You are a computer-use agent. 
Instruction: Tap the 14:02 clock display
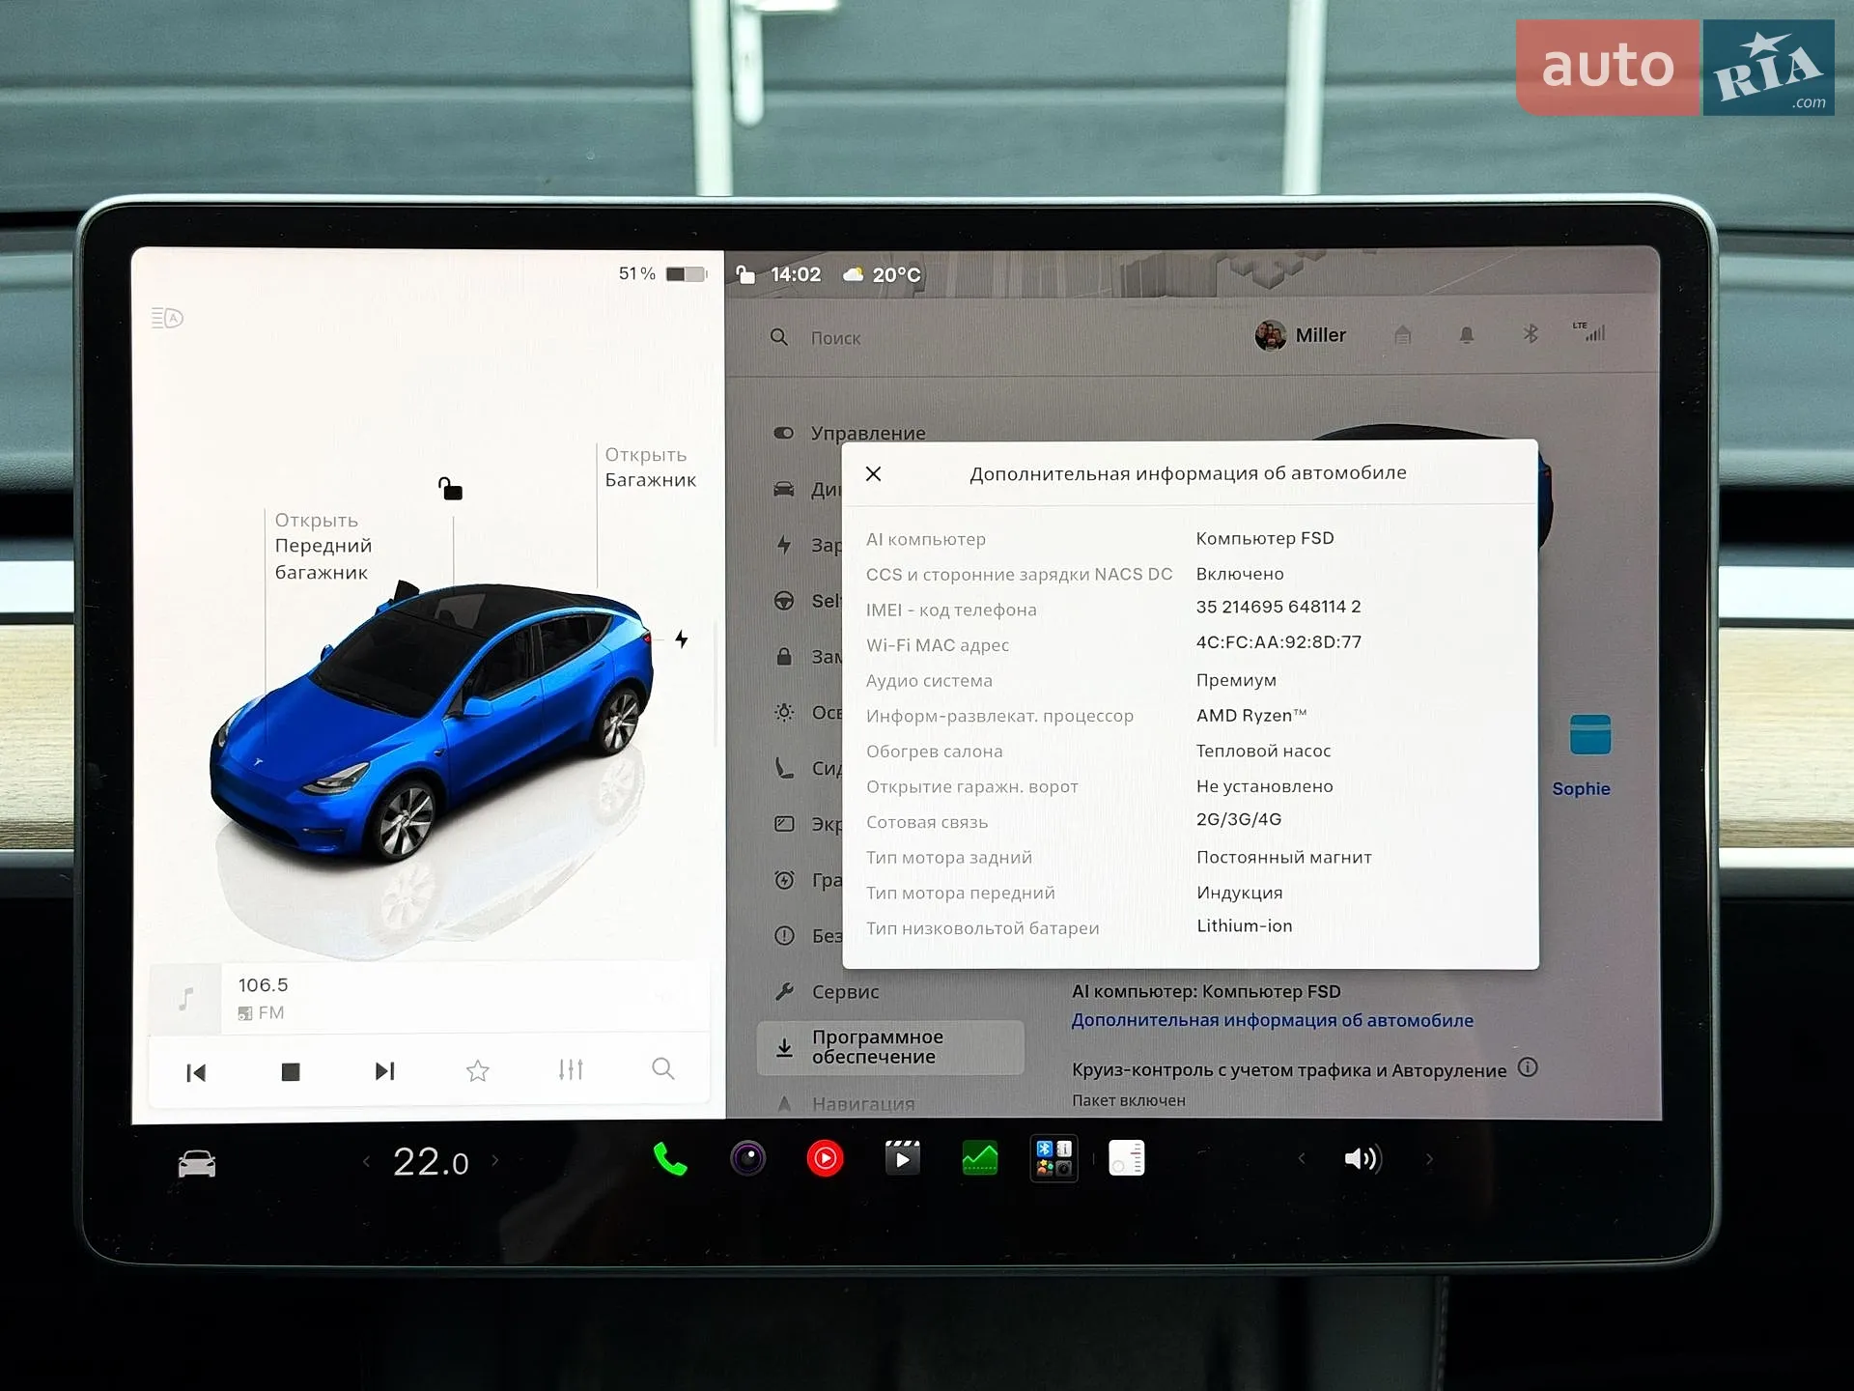pyautogui.click(x=796, y=274)
